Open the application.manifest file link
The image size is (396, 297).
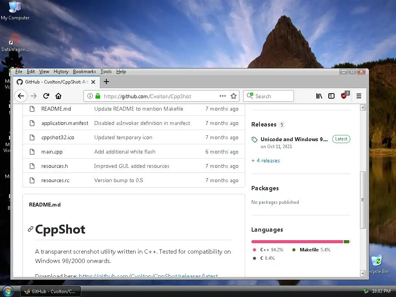pyautogui.click(x=65, y=123)
